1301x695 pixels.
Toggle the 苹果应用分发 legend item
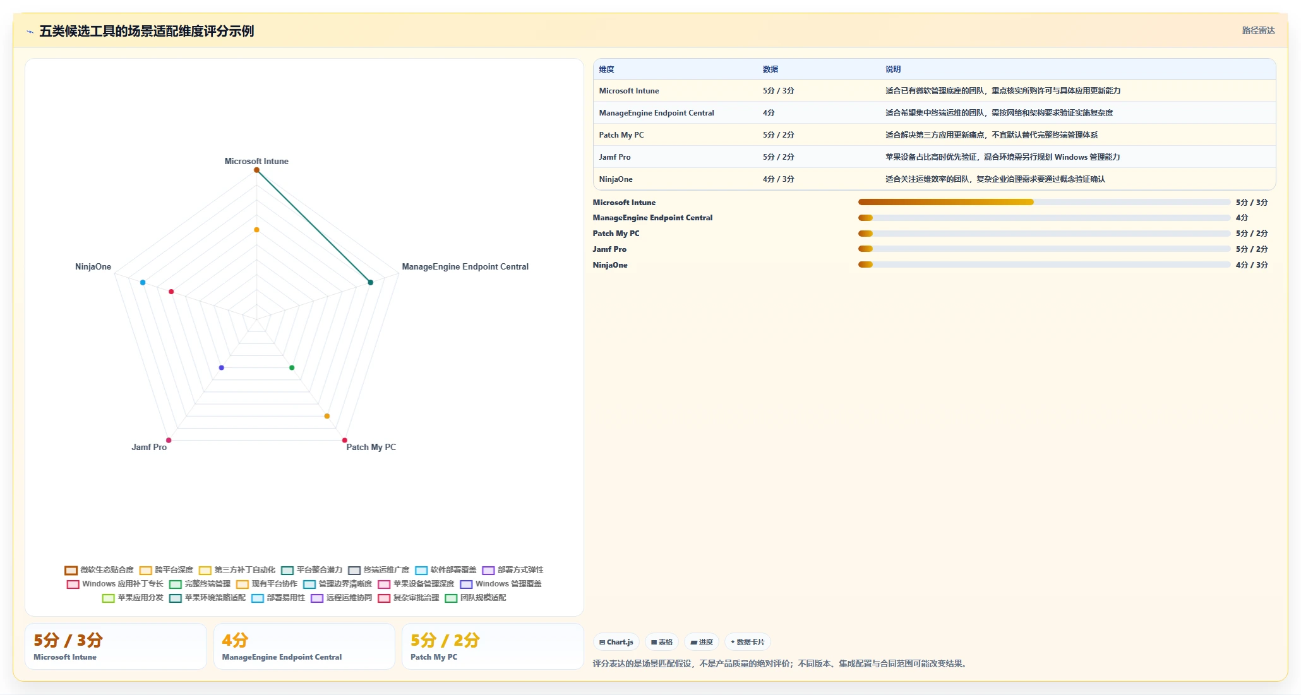(x=133, y=598)
